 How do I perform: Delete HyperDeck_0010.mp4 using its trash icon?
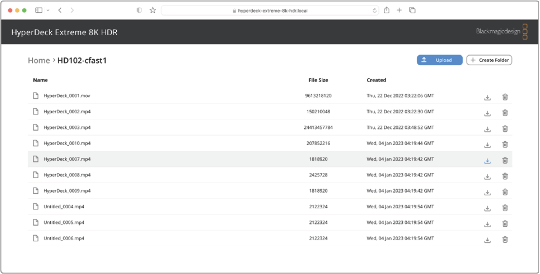pos(505,145)
